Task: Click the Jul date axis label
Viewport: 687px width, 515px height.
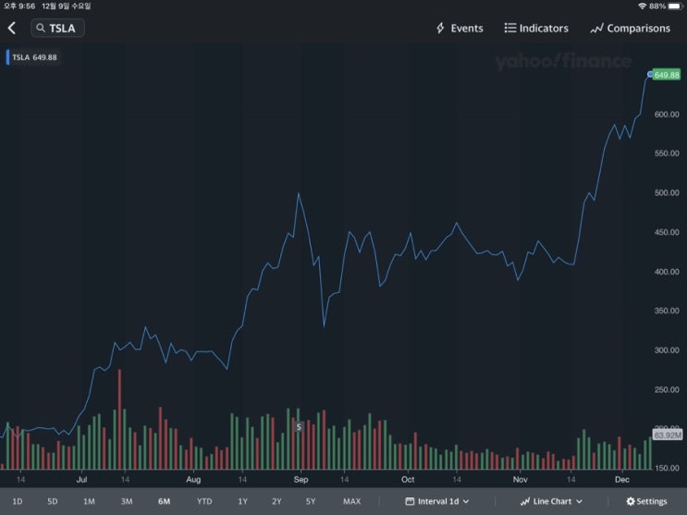Action: coord(81,480)
